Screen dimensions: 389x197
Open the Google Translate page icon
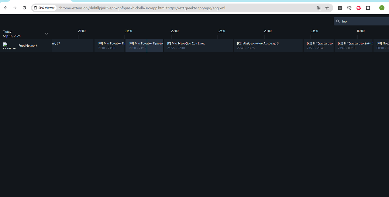(x=319, y=8)
